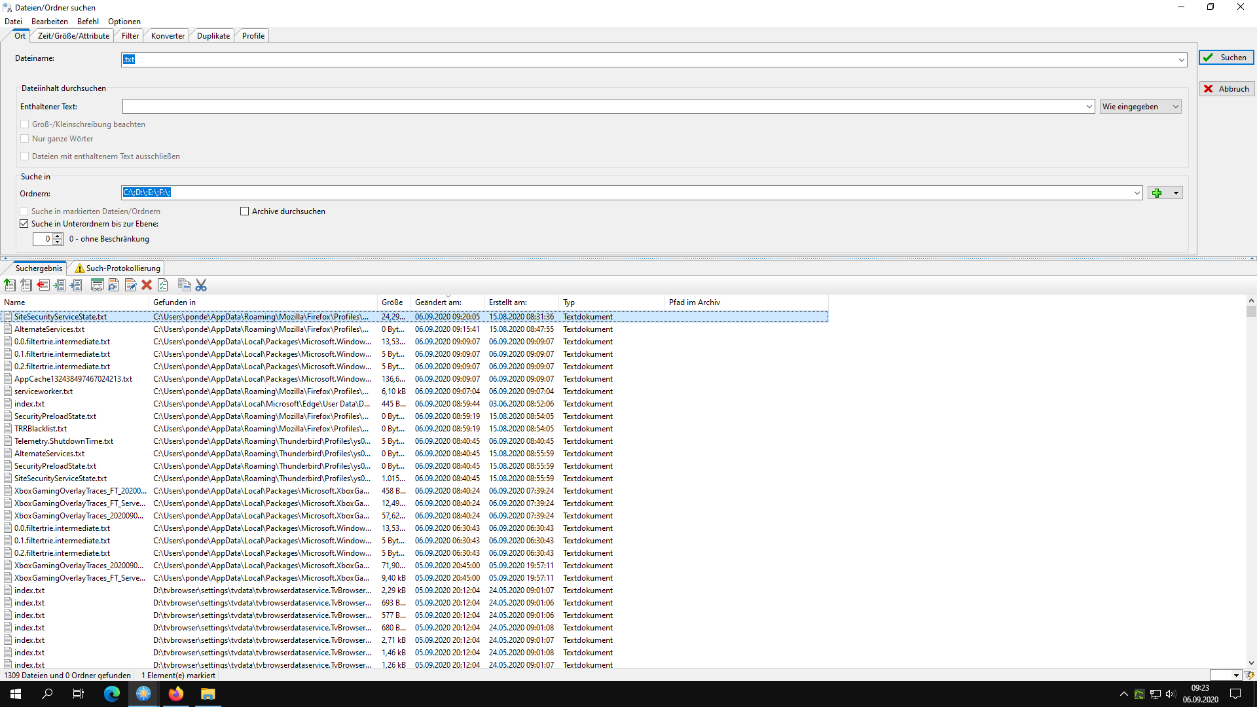Toggle the Nur ganze Wörter checkbox
Image resolution: width=1257 pixels, height=707 pixels.
25,139
